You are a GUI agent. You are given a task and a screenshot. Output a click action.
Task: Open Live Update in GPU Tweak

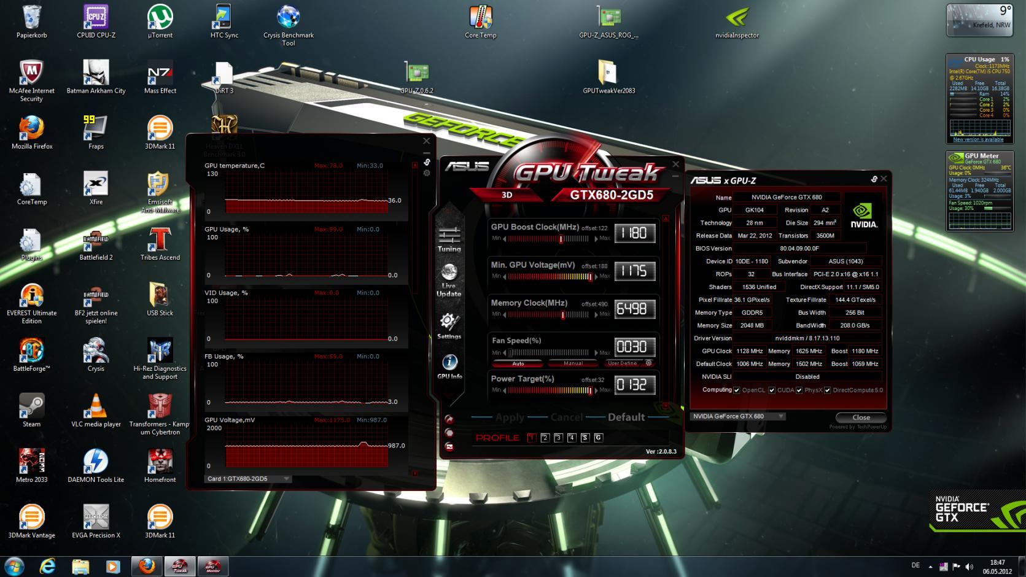coord(449,280)
